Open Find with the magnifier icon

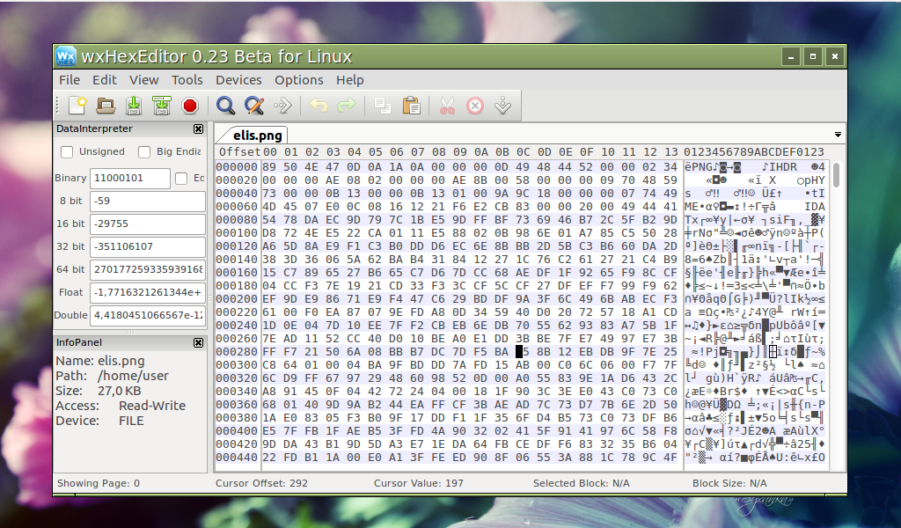pos(225,106)
